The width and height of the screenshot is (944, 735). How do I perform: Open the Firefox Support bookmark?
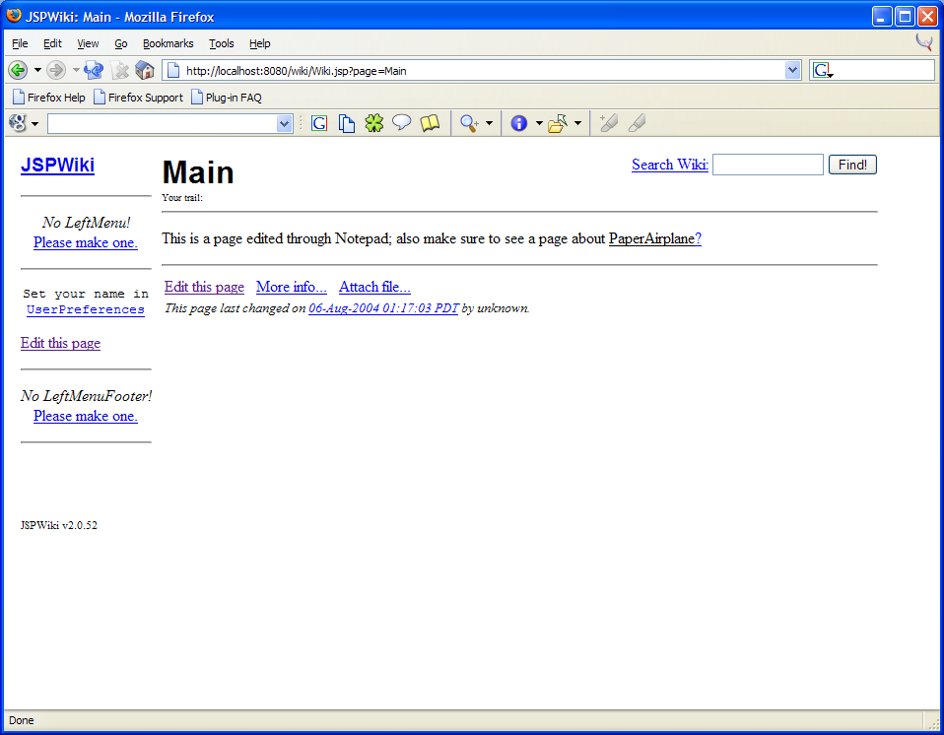point(139,97)
